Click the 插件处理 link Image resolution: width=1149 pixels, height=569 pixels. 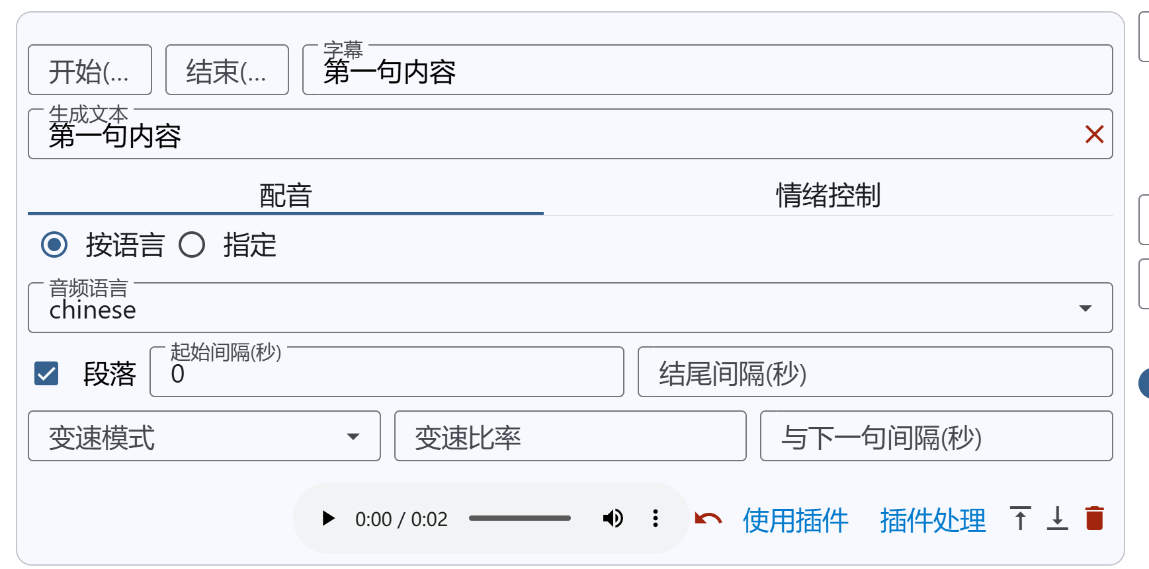933,520
